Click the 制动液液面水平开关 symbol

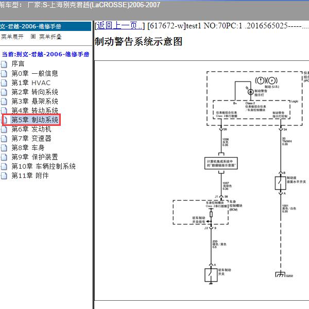click(281, 183)
